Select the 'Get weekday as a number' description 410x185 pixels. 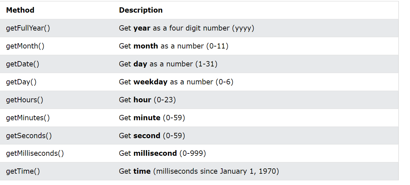click(x=176, y=82)
